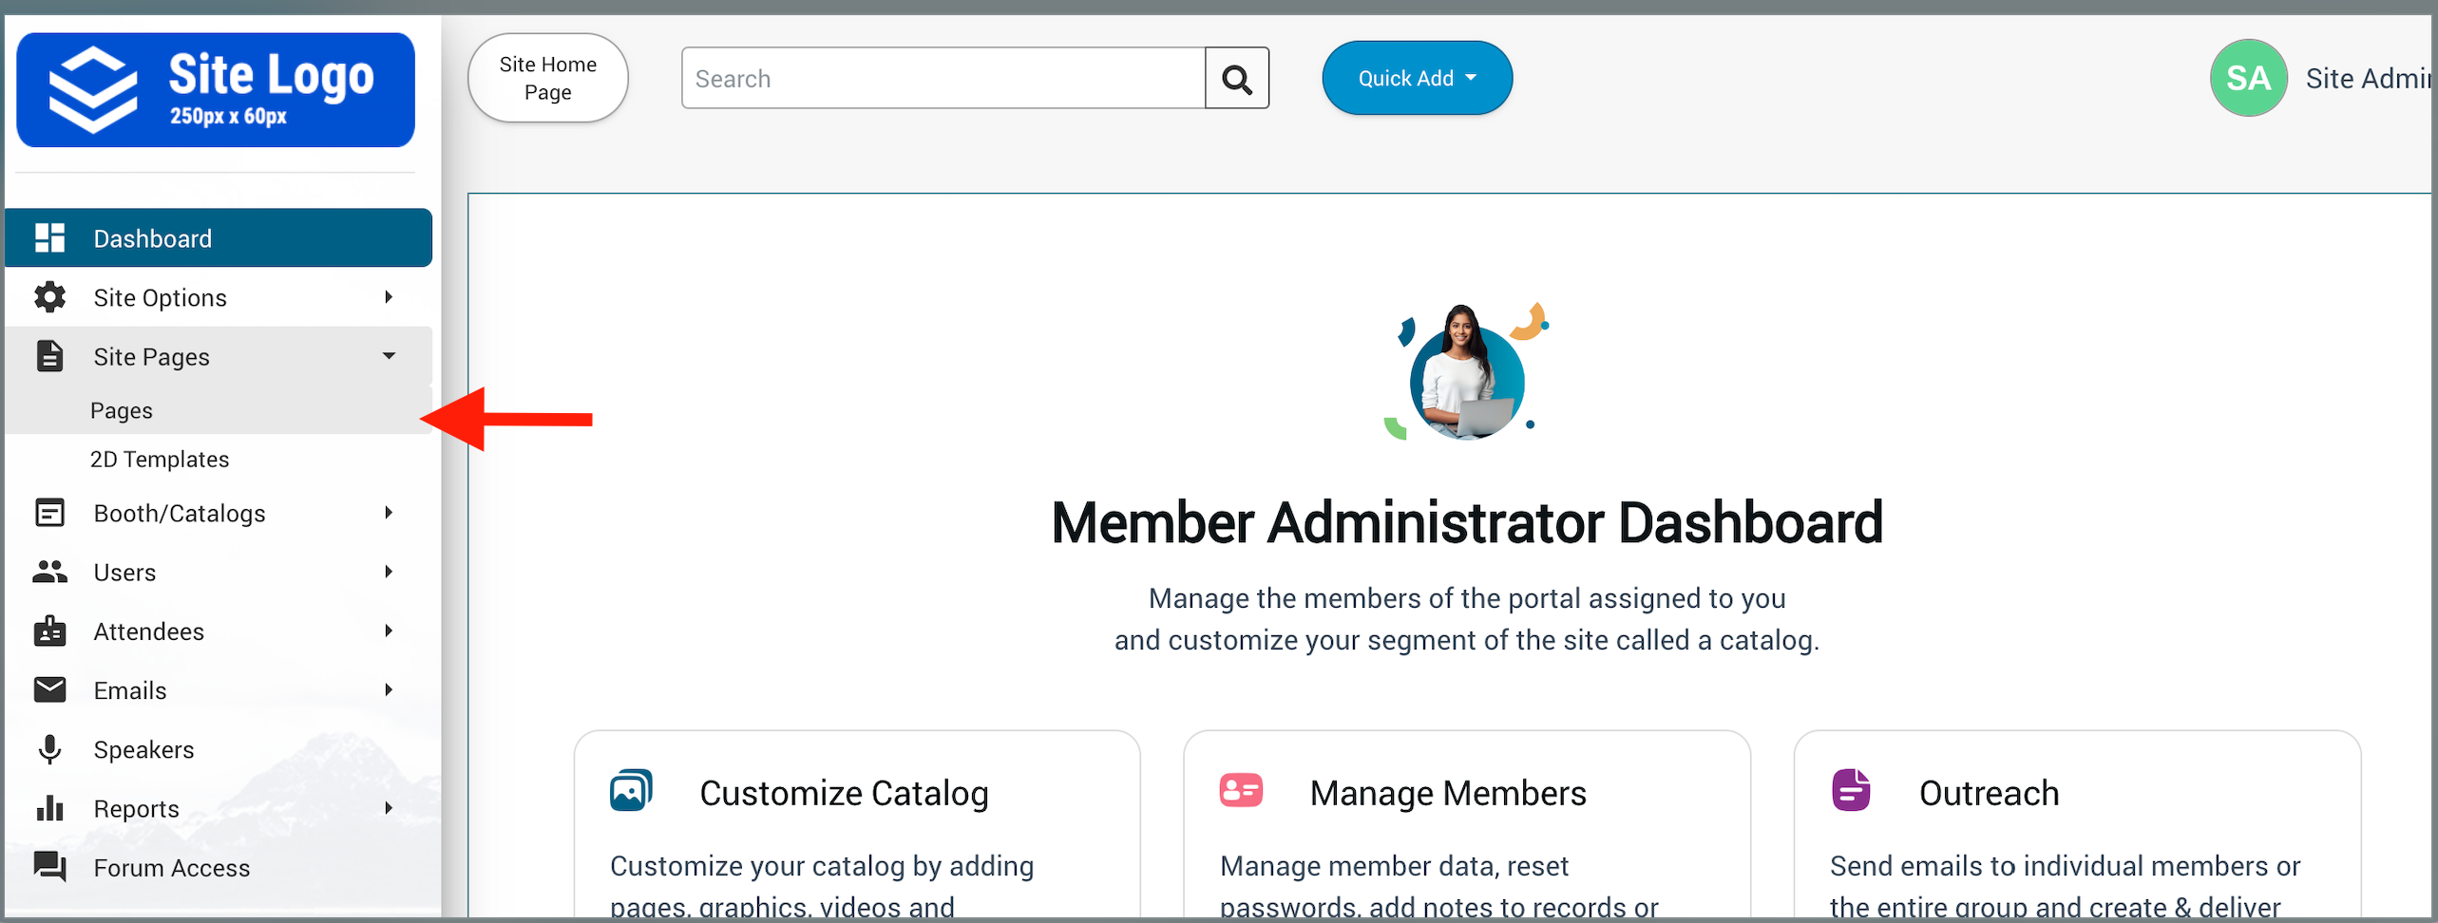
Task: Expand the Booth/Catalogs submenu arrow
Action: (x=389, y=513)
